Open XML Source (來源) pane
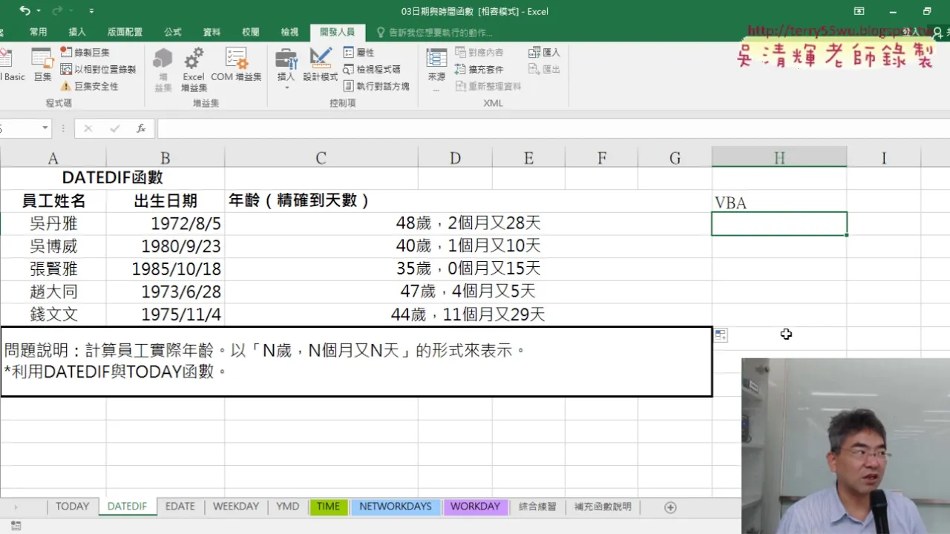950x534 pixels. 436,69
